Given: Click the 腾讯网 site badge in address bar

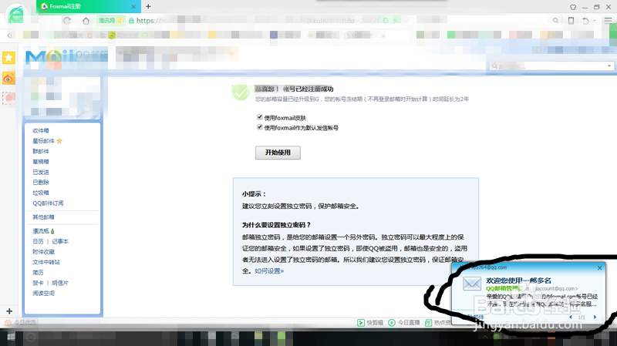Looking at the screenshot, I should click(110, 21).
